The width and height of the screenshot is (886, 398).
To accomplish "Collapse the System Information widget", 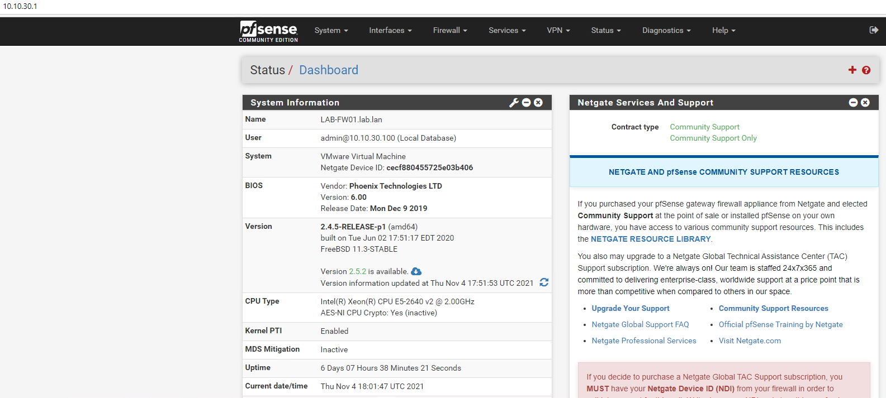I will [526, 103].
